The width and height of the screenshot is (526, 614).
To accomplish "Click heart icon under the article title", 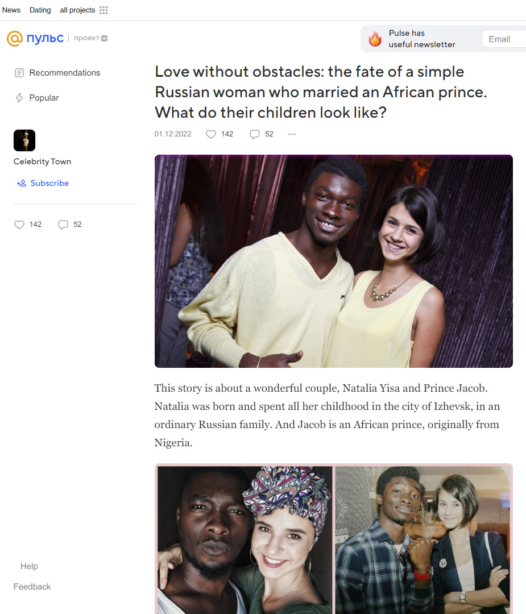I will tap(211, 134).
